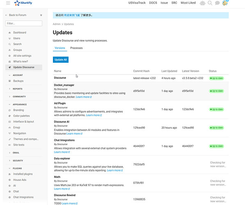
Task: Click the Commit Hash column header
Action: click(x=141, y=71)
